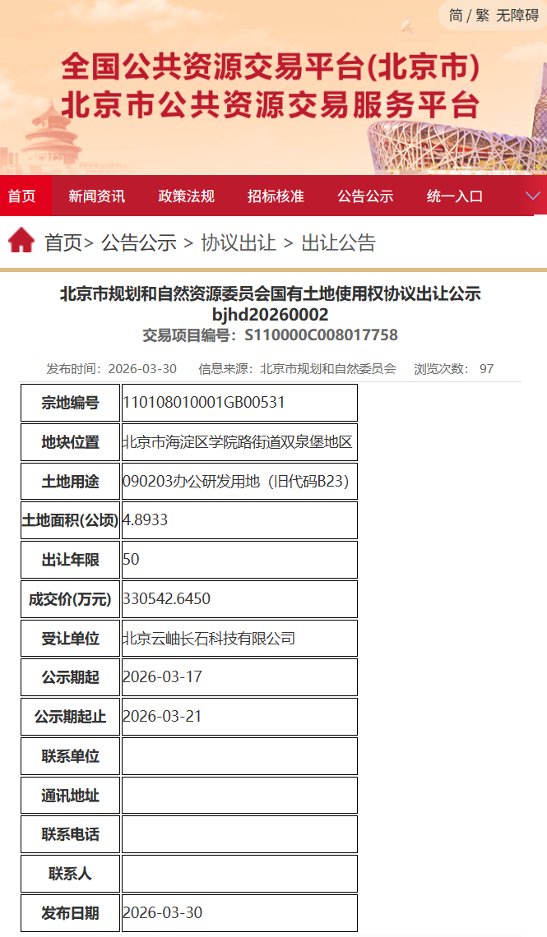547x937 pixels.
Task: Select parcel number 110108010001GB00531
Action: click(x=204, y=402)
